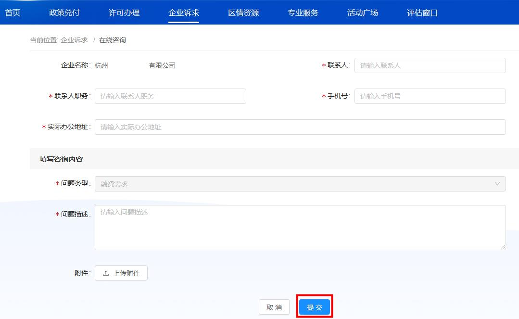
Task: Switch to the 许可办理 tab
Action: pos(124,13)
